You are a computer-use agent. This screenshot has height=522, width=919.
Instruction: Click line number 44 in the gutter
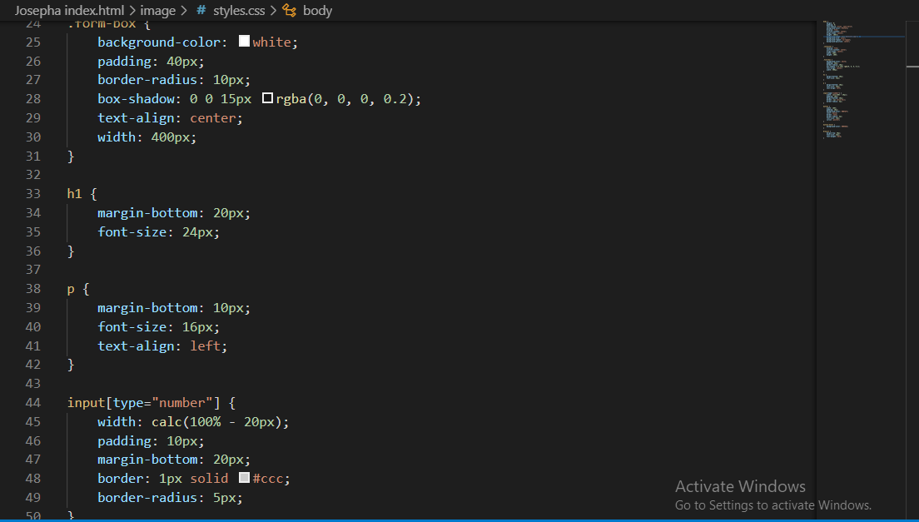[33, 403]
